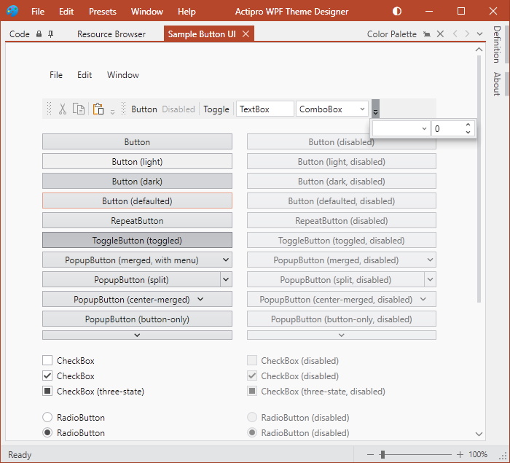Click the first toolbar drag gripper
Screen dimensions: 510x463
coord(49,109)
